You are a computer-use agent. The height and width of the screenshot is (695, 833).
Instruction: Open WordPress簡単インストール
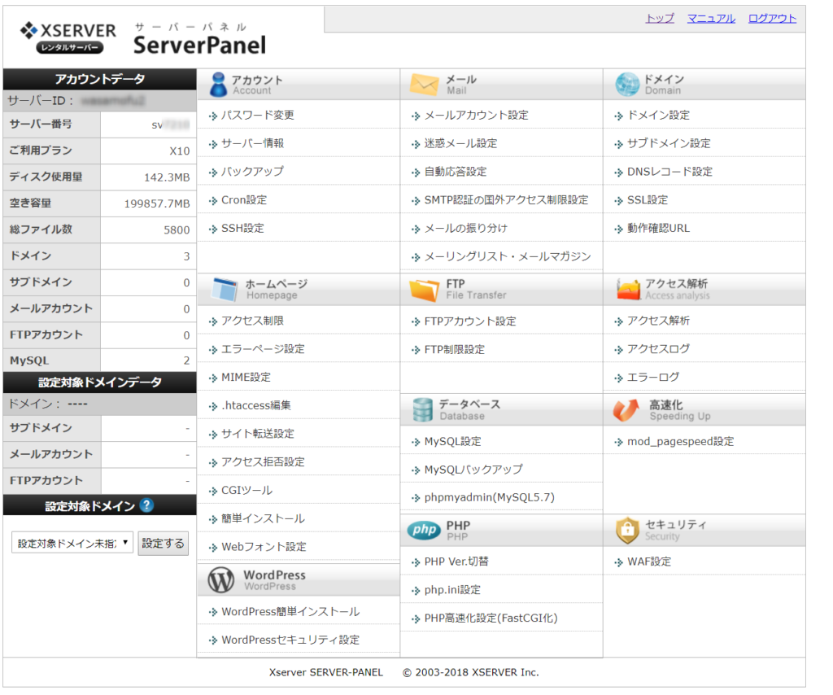point(290,611)
